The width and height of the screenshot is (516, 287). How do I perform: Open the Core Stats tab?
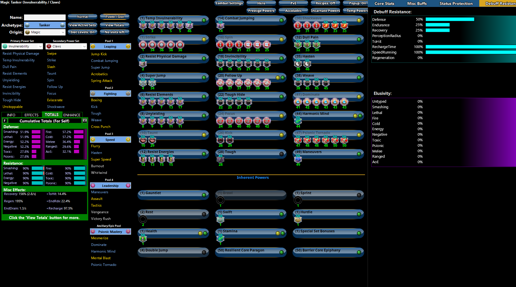click(x=384, y=3)
